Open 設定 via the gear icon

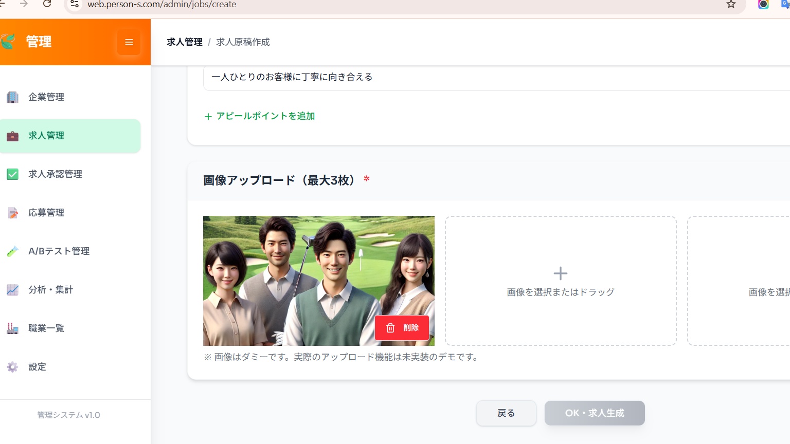(12, 367)
